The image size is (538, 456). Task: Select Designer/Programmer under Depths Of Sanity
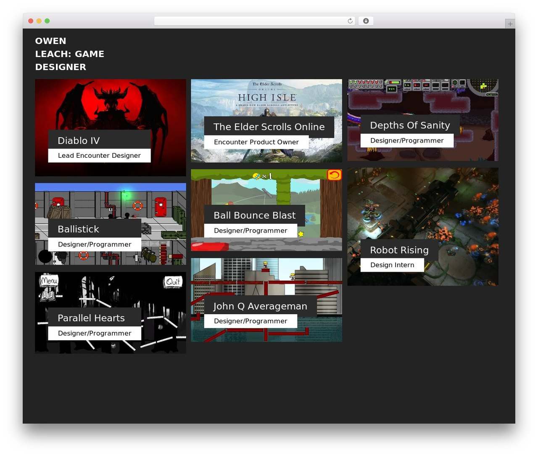point(407,141)
